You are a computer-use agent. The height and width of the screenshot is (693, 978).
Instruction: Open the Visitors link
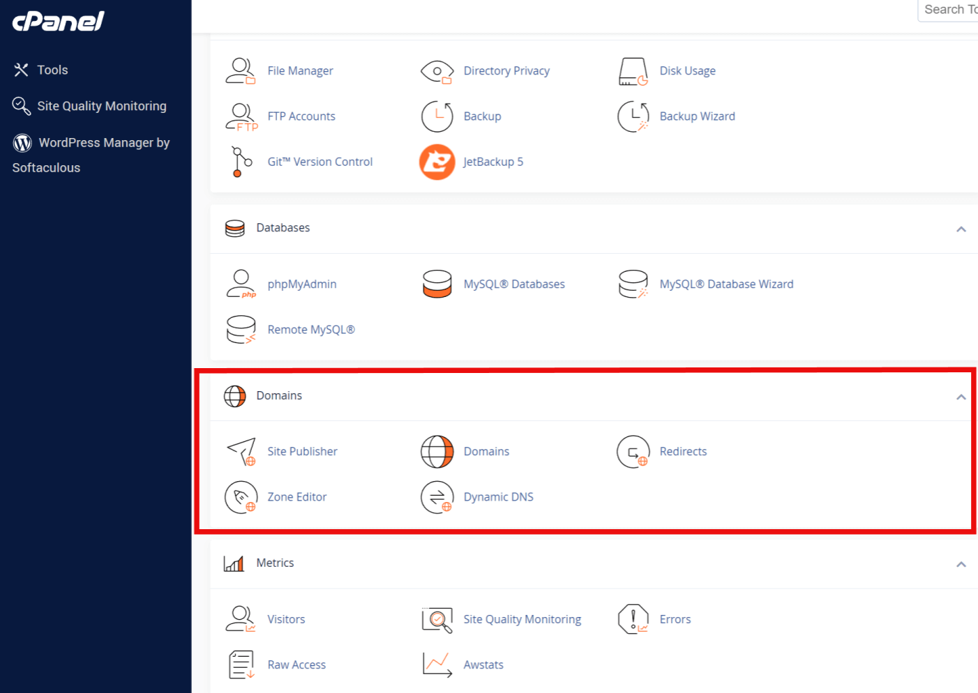(x=286, y=619)
